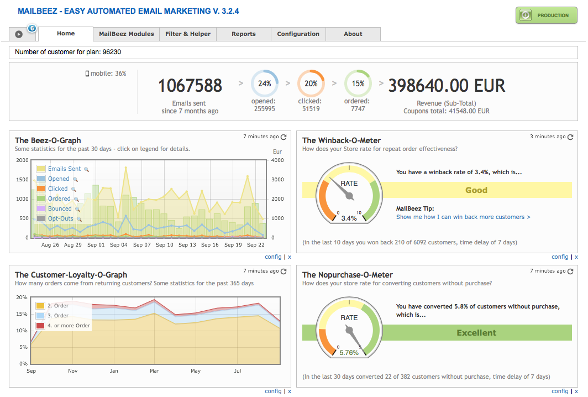Click 'Number of customer for plan: 96230'

68,52
